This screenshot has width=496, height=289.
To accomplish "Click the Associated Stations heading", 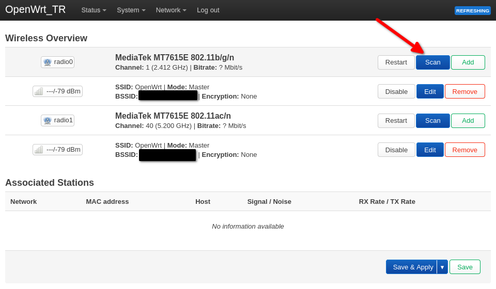I will pos(50,183).
